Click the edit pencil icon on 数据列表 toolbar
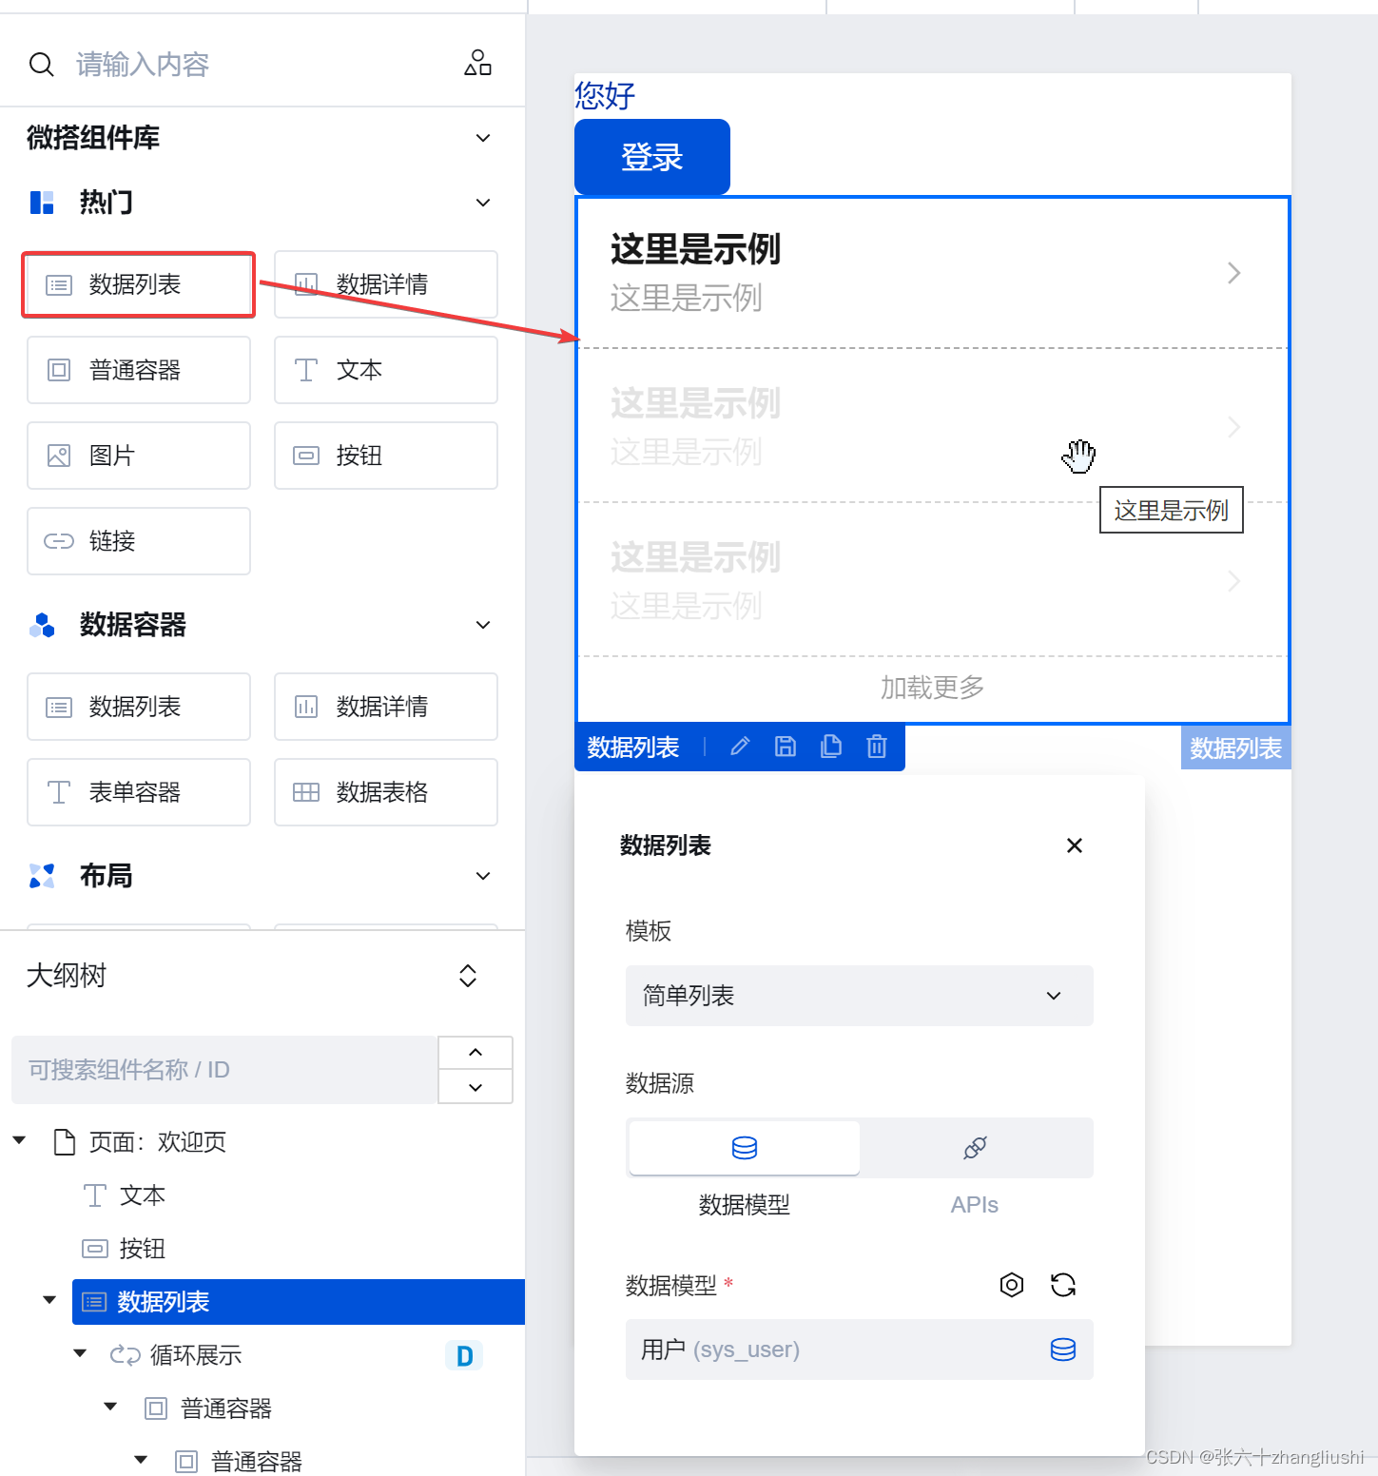The width and height of the screenshot is (1378, 1476). [x=740, y=747]
